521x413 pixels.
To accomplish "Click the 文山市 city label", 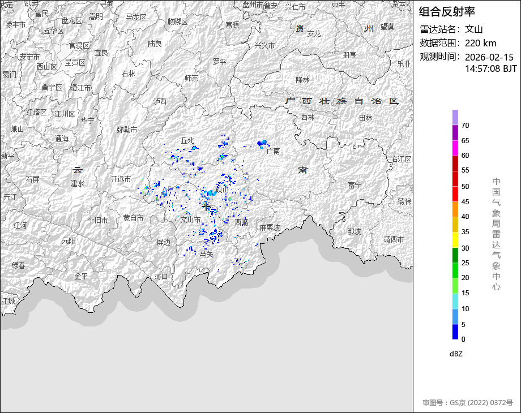I will tap(190, 220).
